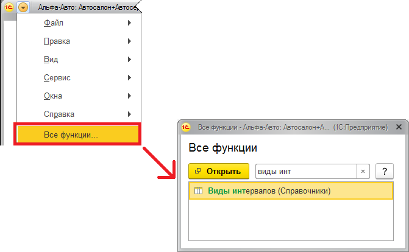Open the Вид submenu
Viewport: 409px width, 252px height.
[x=79, y=60]
